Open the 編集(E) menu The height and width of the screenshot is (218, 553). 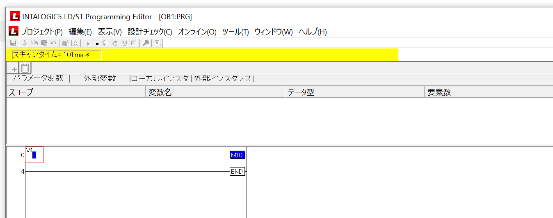click(80, 32)
